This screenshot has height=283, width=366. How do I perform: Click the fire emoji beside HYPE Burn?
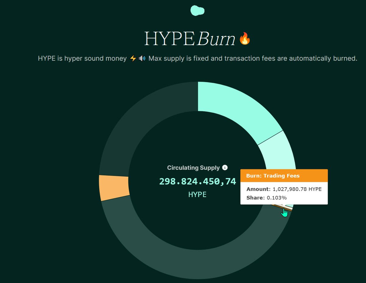pos(245,39)
